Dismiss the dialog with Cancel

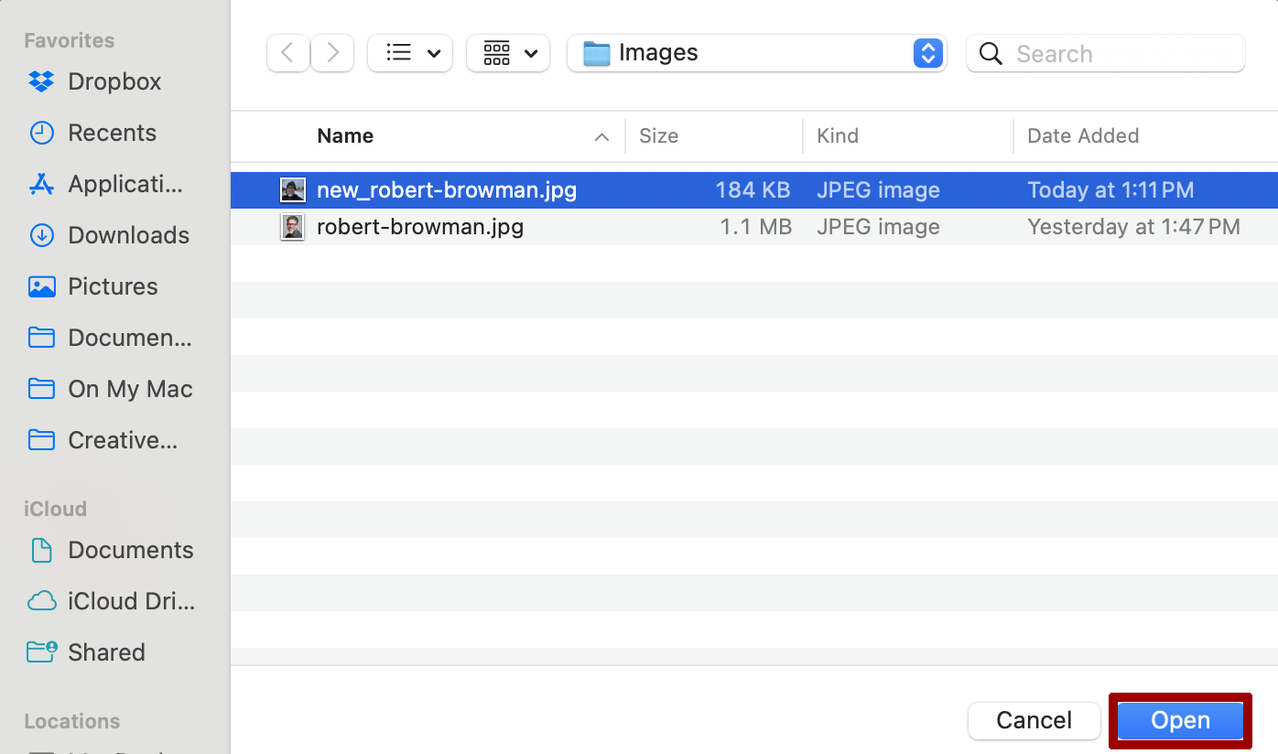(x=1034, y=720)
